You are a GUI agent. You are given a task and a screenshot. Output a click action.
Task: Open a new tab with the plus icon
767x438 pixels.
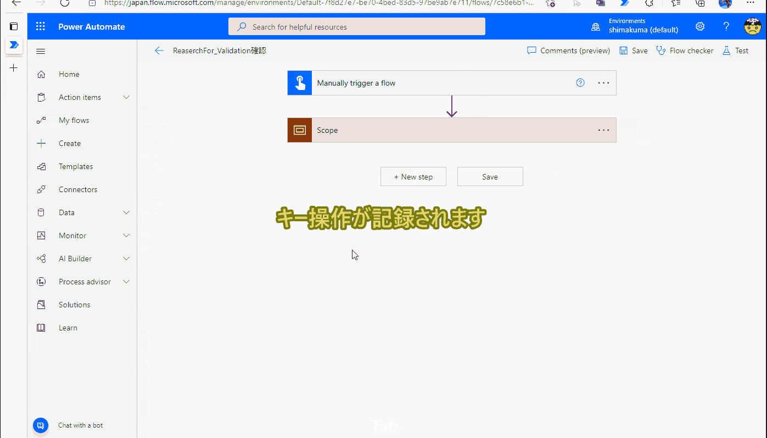click(x=14, y=68)
